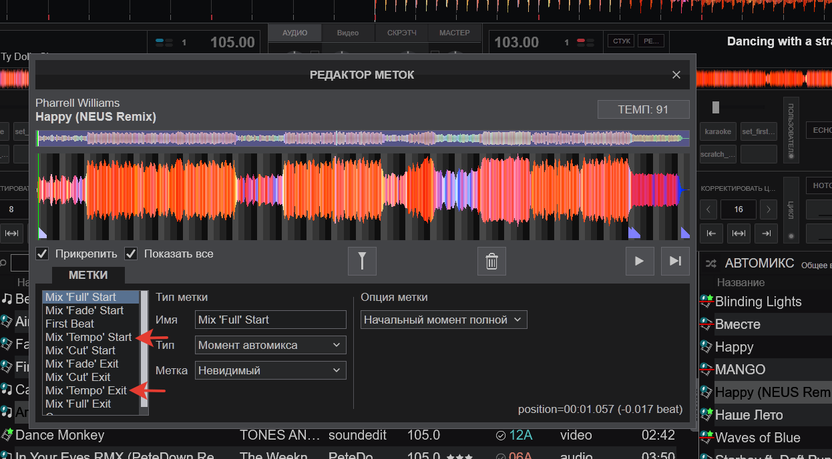The width and height of the screenshot is (832, 459).
Task: Switch to the Видео tab
Action: (348, 33)
